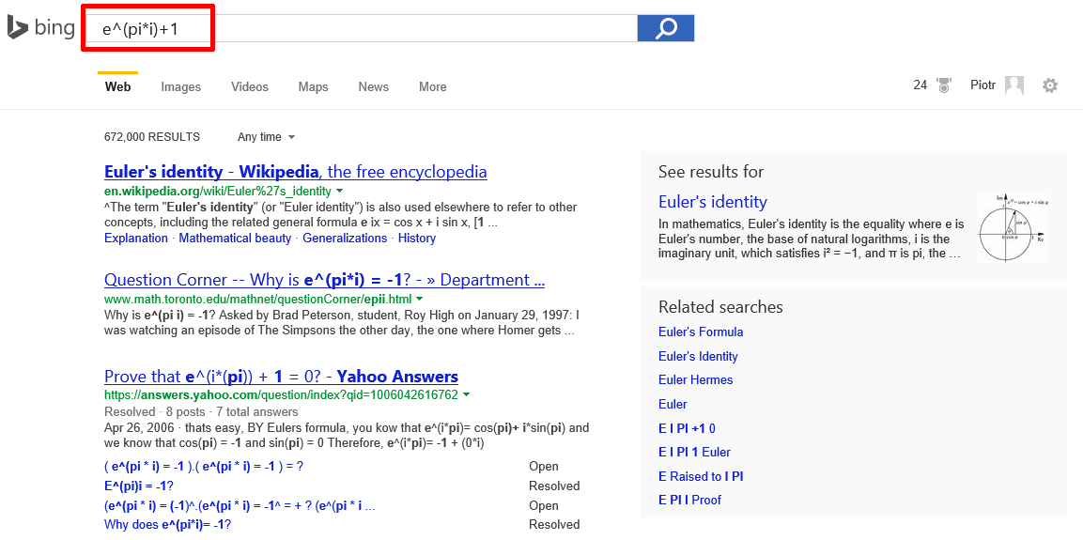The width and height of the screenshot is (1083, 540).
Task: Click the unit circle diagram thumbnail
Action: coord(1013,228)
